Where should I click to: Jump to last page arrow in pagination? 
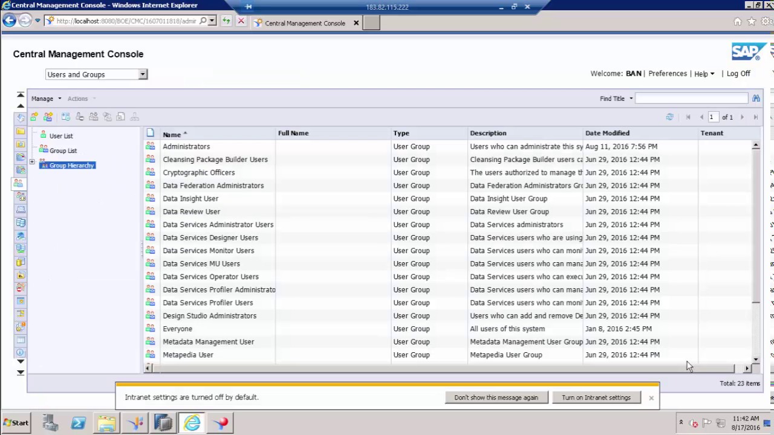point(756,117)
